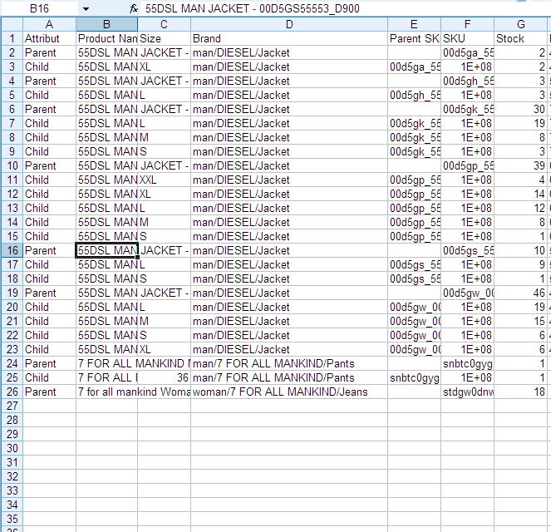
Task: Click the Size header cell
Action: (164, 38)
